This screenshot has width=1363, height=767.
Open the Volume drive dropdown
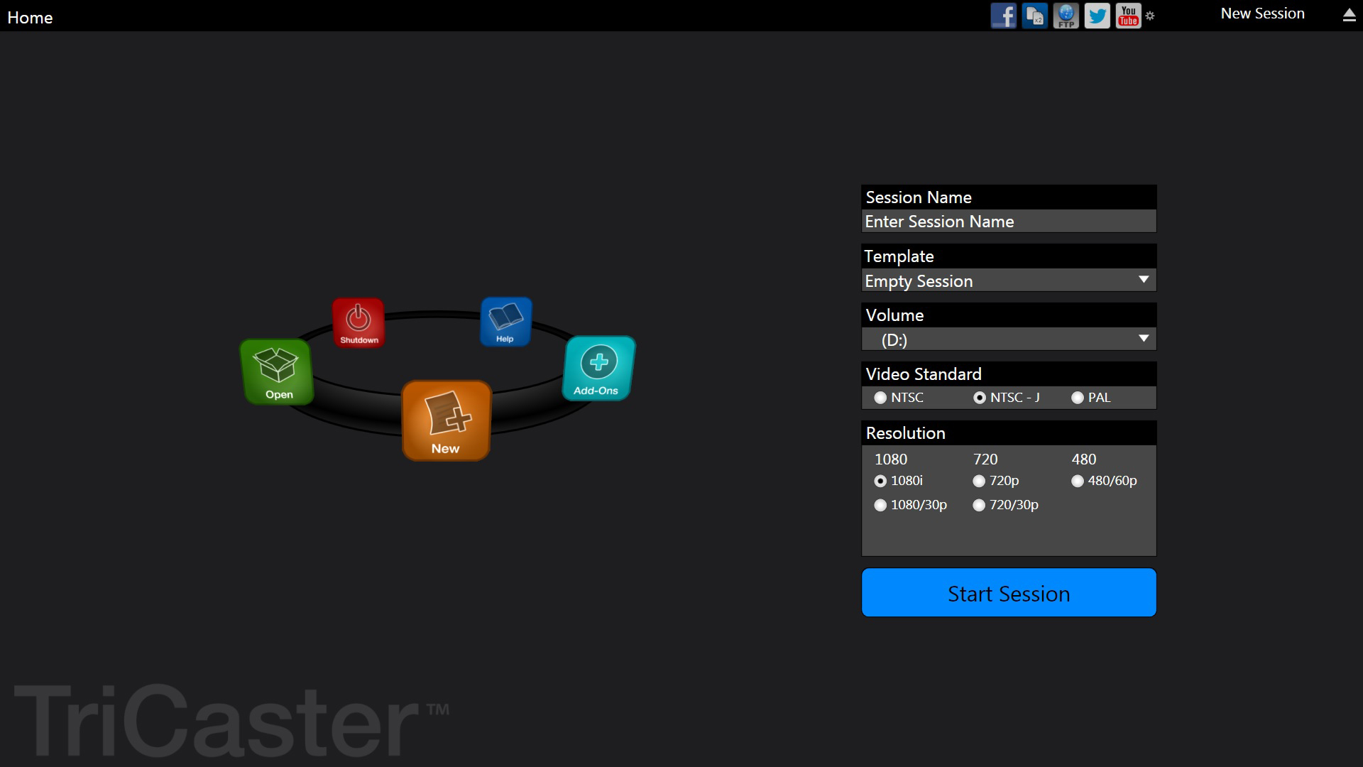(1143, 339)
